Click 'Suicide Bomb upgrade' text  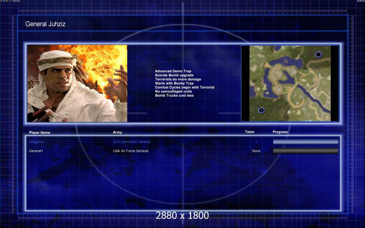pyautogui.click(x=174, y=75)
